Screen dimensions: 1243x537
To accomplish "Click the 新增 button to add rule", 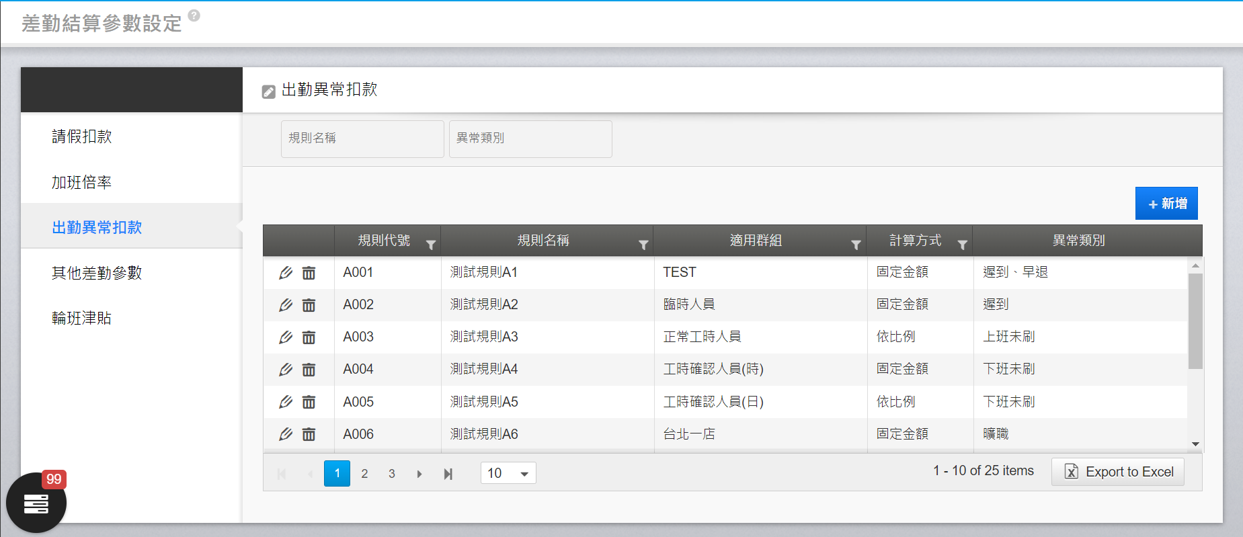I will 1166,204.
